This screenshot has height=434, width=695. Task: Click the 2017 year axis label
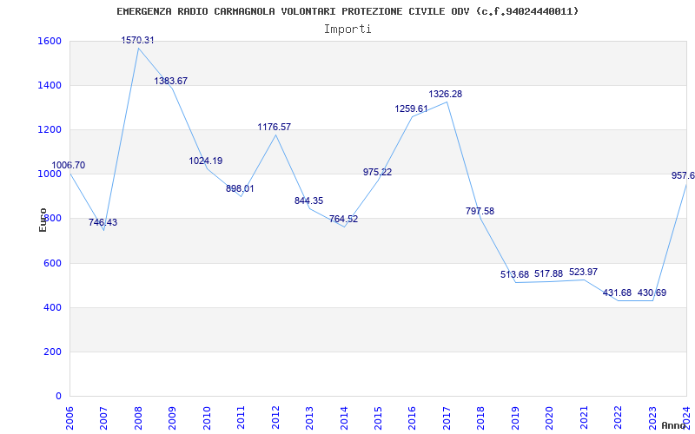click(447, 418)
